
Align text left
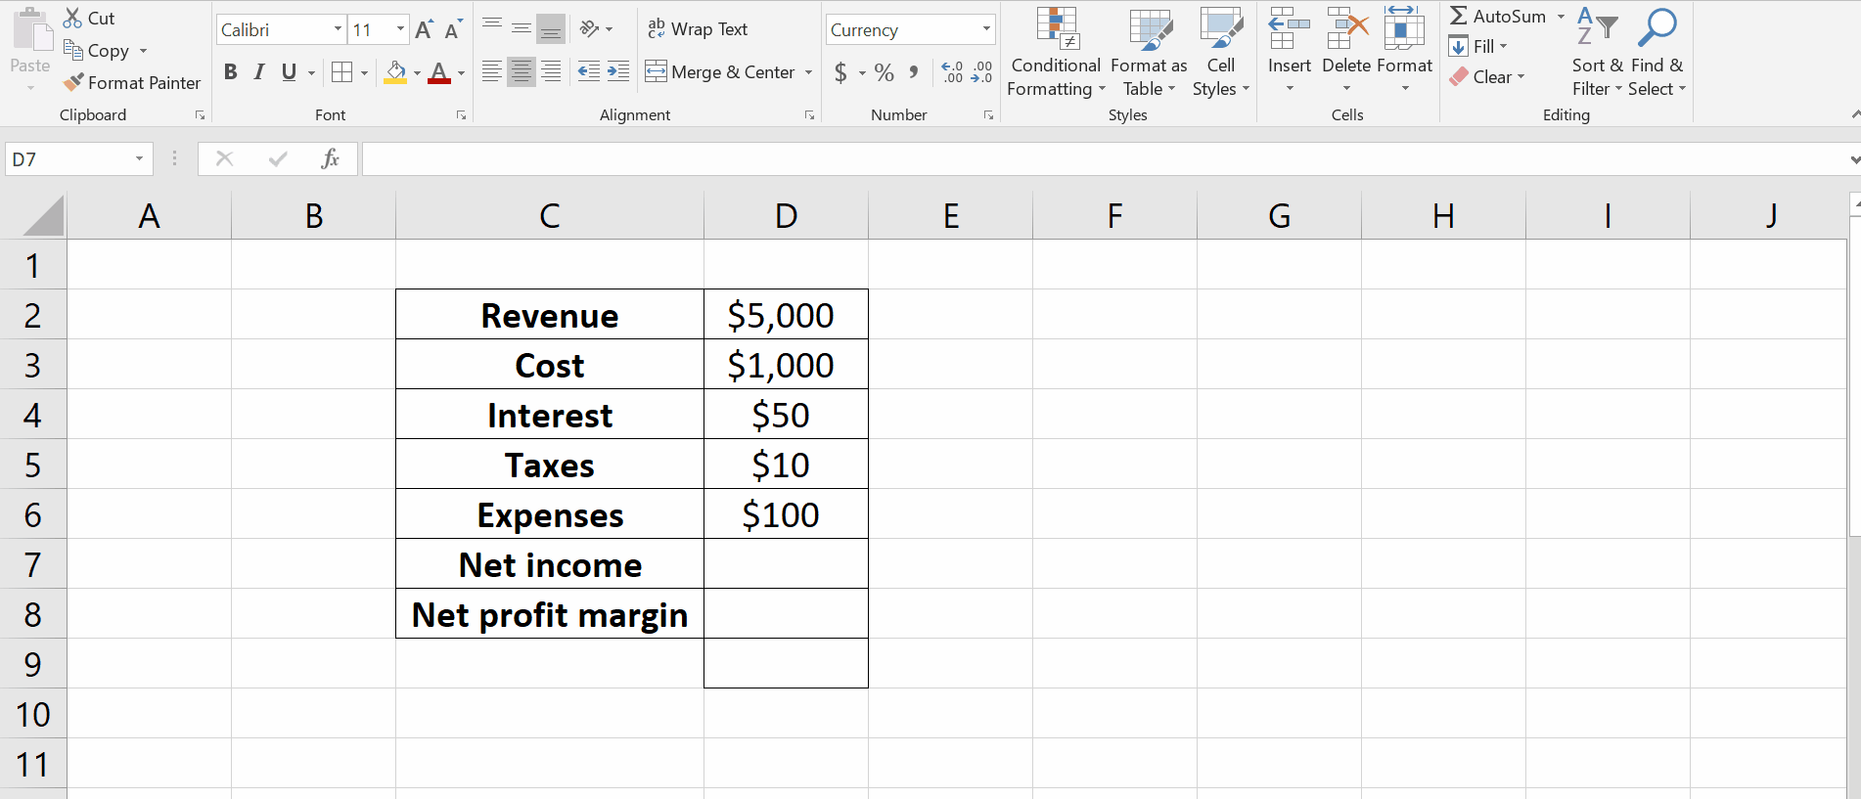tap(492, 71)
